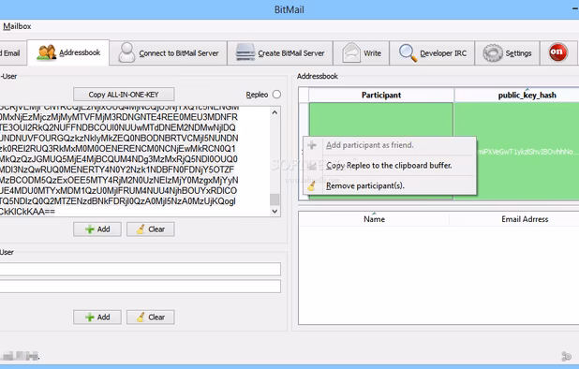The width and height of the screenshot is (579, 369).
Task: Click the magnifier icon on Developer IRC tab
Action: 408,52
